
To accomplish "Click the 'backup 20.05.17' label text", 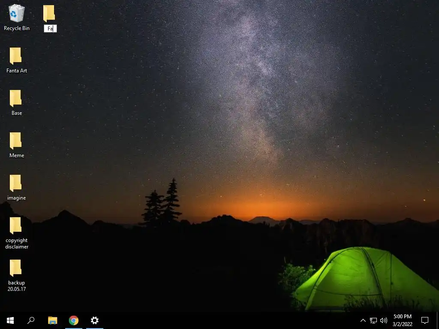I will click(x=17, y=286).
